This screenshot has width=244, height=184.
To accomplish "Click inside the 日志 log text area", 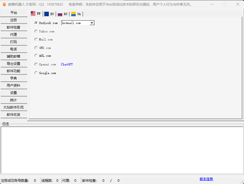I will 122,150.
